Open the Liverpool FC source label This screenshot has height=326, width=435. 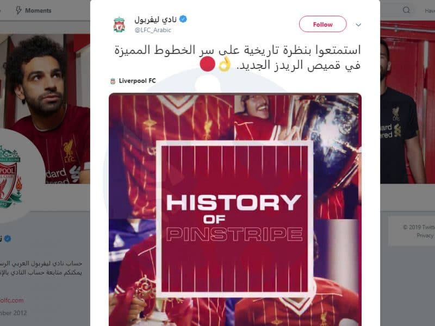(138, 80)
